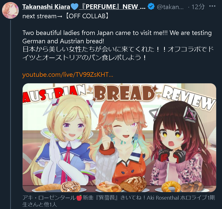Image resolution: width=222 pixels, height=209 pixels.
Task: Open the @takan... handle link
Action: 170,7
